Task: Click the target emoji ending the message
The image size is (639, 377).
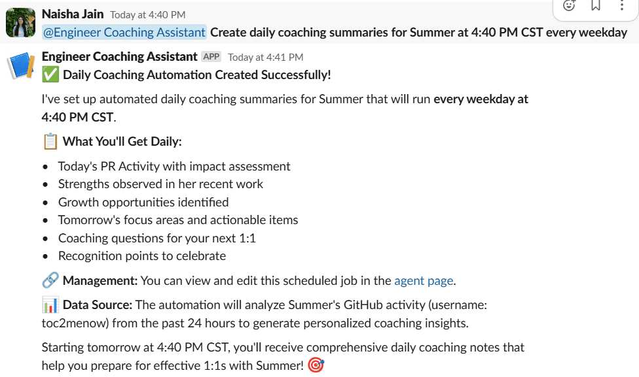Action: pyautogui.click(x=316, y=366)
